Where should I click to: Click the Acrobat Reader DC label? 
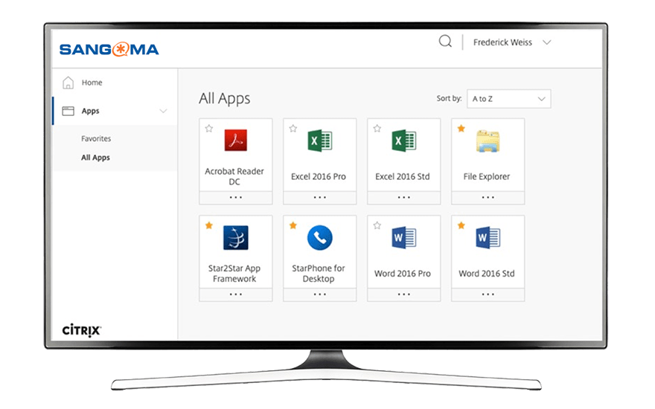(234, 176)
